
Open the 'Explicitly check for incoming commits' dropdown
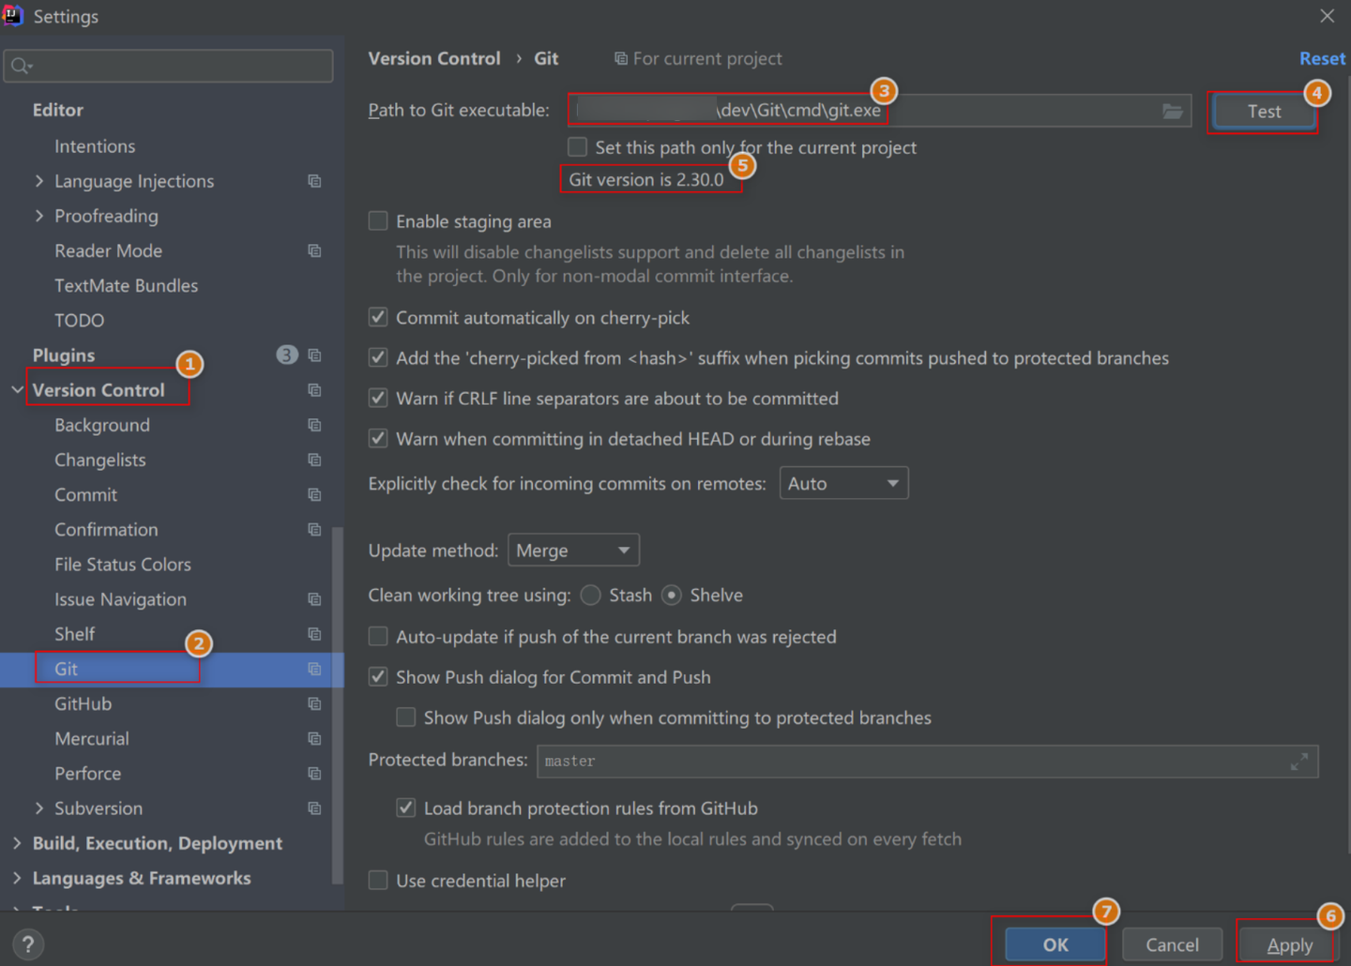pos(843,482)
